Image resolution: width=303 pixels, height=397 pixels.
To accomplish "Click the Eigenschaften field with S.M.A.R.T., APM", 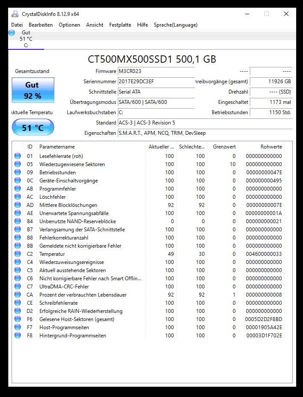I will 205,133.
